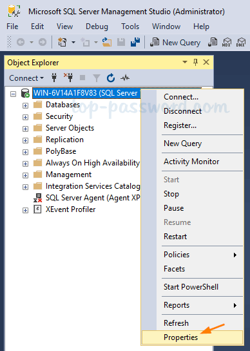Open Activity Monitor pulse icon in Object Explorer toolbar
Screen dimensions: 250x351
point(125,78)
